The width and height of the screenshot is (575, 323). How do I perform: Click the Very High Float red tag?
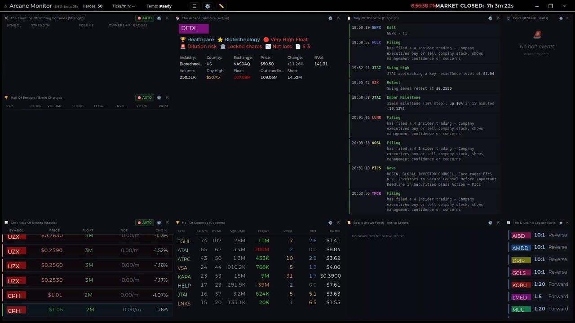pos(286,39)
